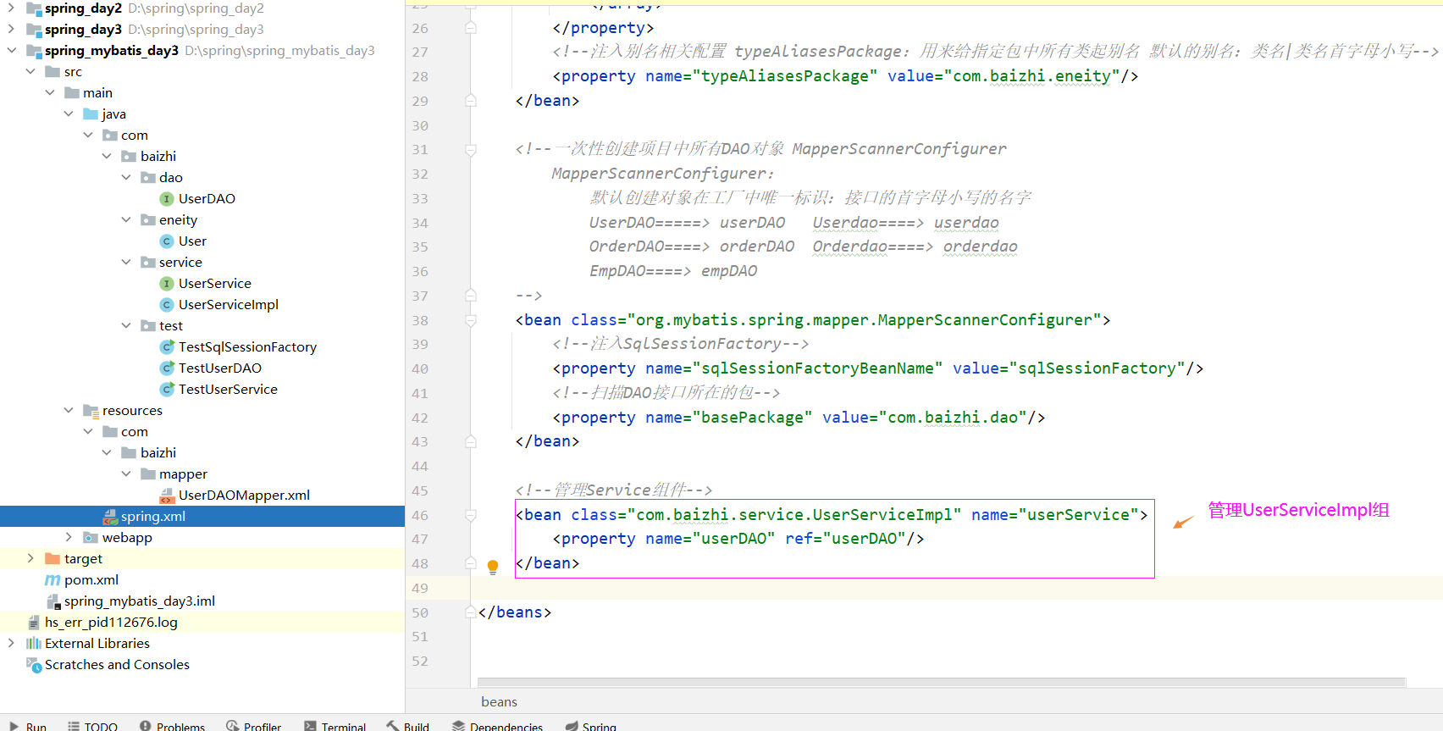1443x731 pixels.
Task: Select the pom.xml file
Action: click(91, 580)
